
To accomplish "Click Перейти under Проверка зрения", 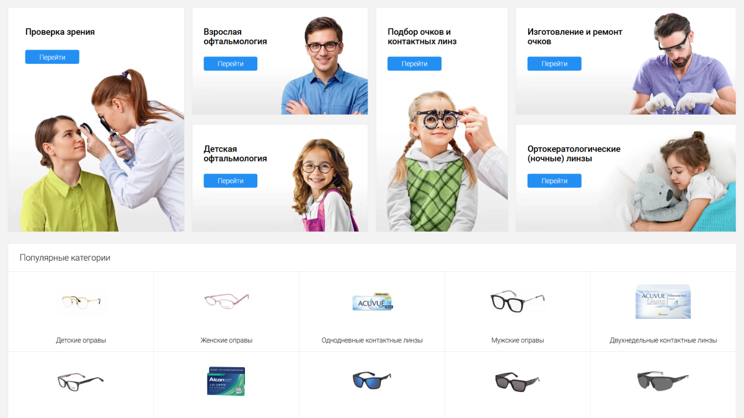I will point(52,57).
